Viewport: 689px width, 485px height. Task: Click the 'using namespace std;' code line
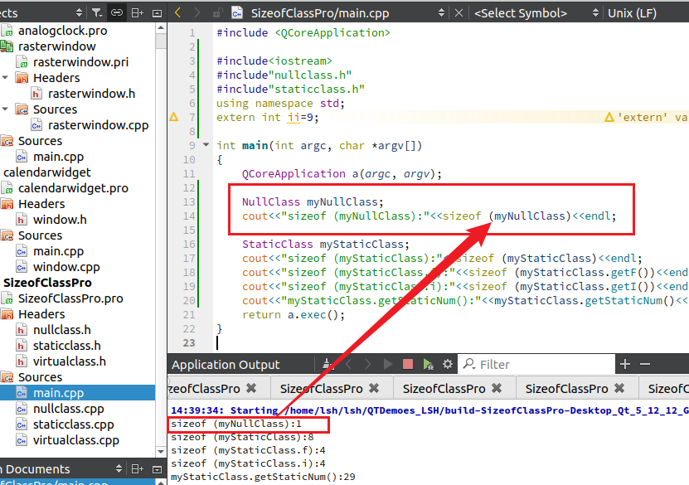pos(280,104)
